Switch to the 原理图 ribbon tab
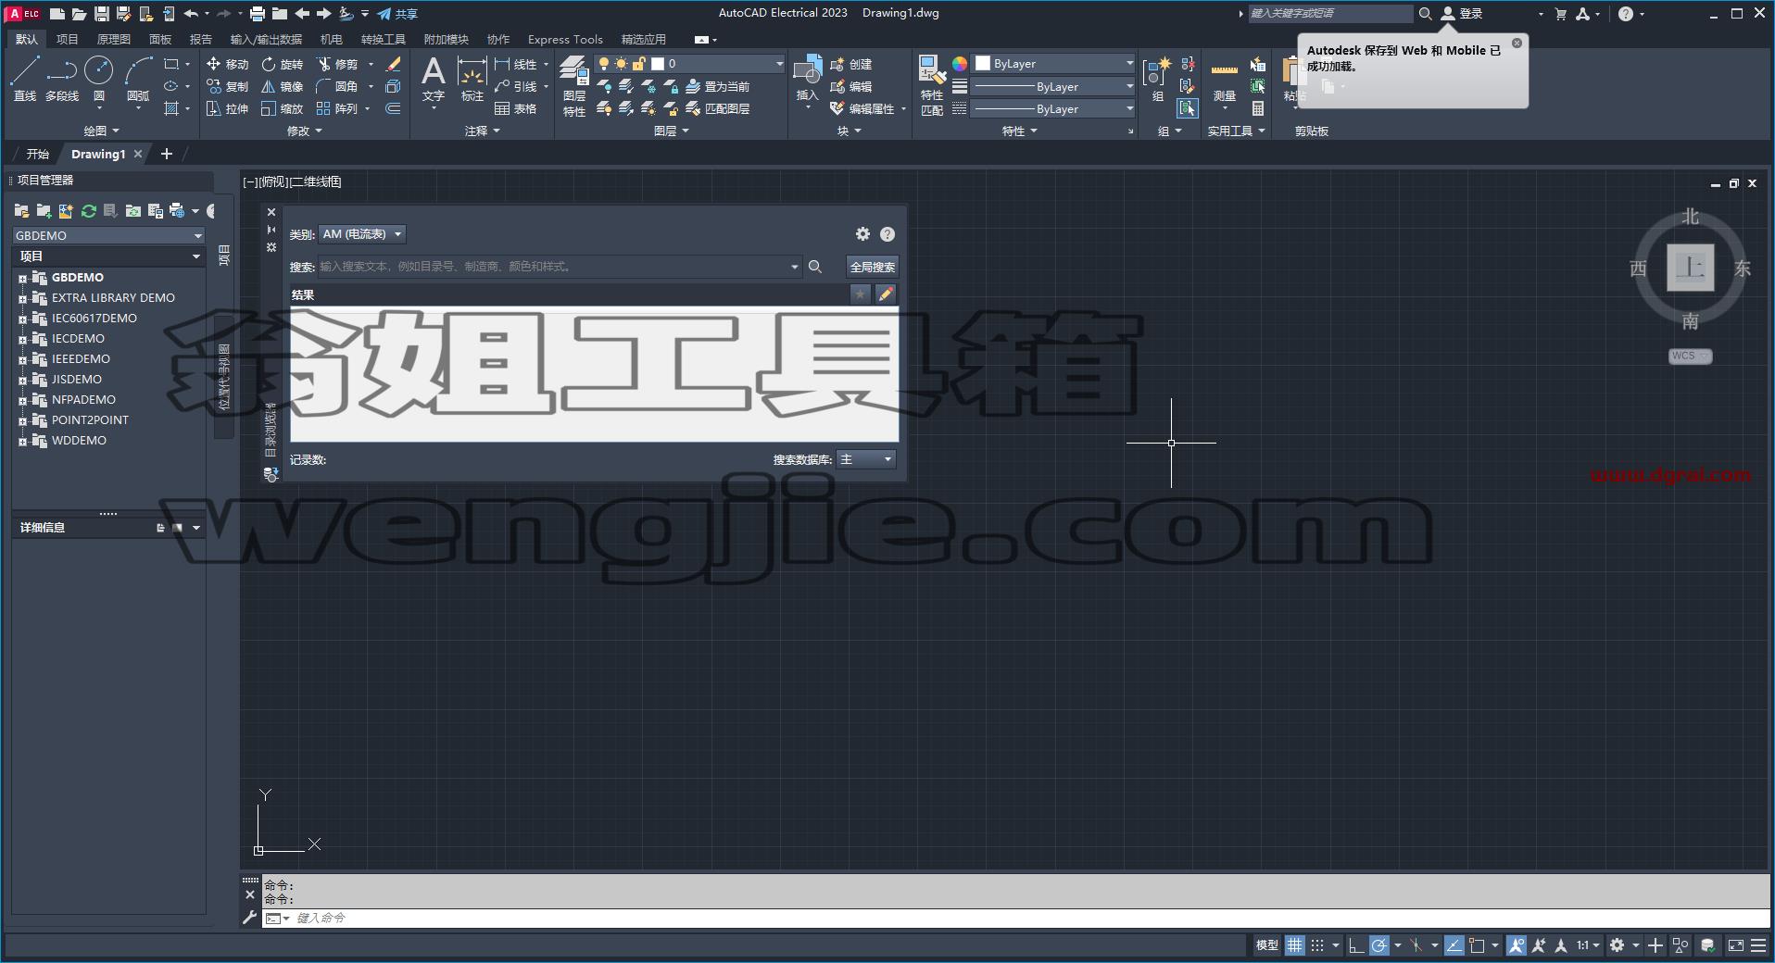Viewport: 1775px width, 963px height. 114,39
